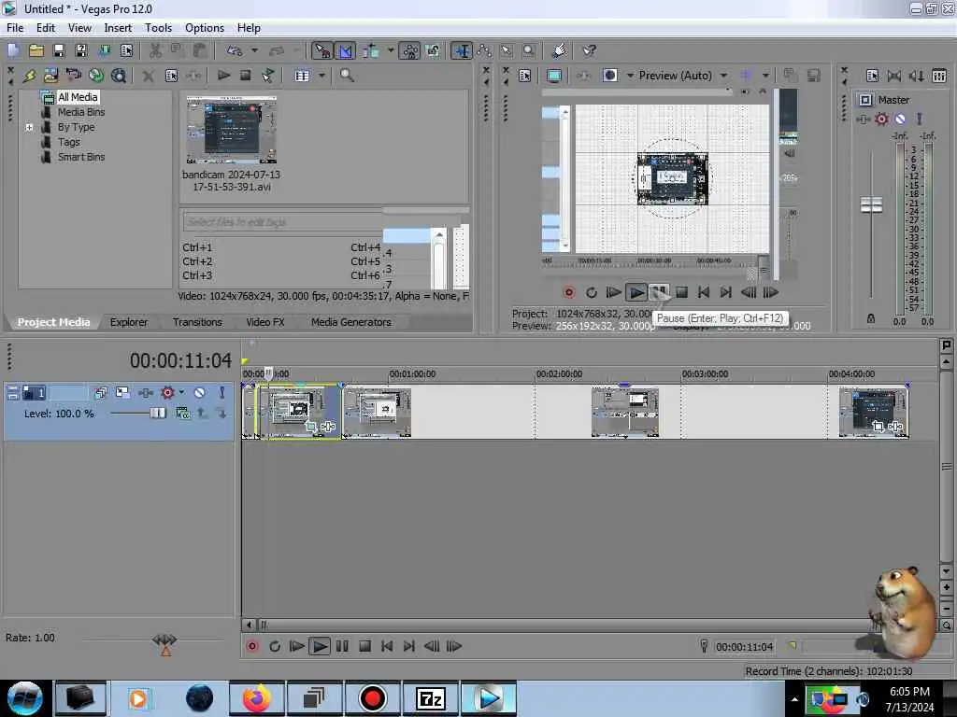The height and width of the screenshot is (717, 957).
Task: Save the project with the floppy disk icon
Action: tap(59, 50)
